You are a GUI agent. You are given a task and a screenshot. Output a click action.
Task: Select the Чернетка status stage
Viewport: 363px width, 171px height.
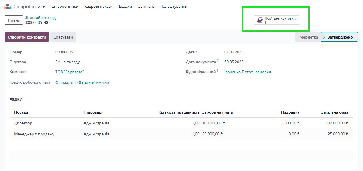tap(309, 37)
